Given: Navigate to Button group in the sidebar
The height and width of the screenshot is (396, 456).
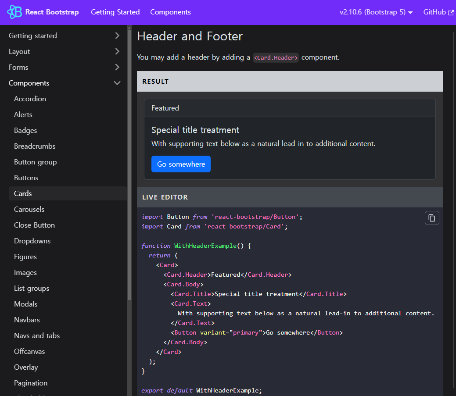Looking at the screenshot, I should tap(35, 162).
